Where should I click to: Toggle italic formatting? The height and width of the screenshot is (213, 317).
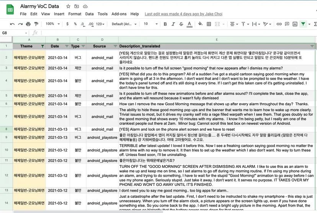pos(173,24)
